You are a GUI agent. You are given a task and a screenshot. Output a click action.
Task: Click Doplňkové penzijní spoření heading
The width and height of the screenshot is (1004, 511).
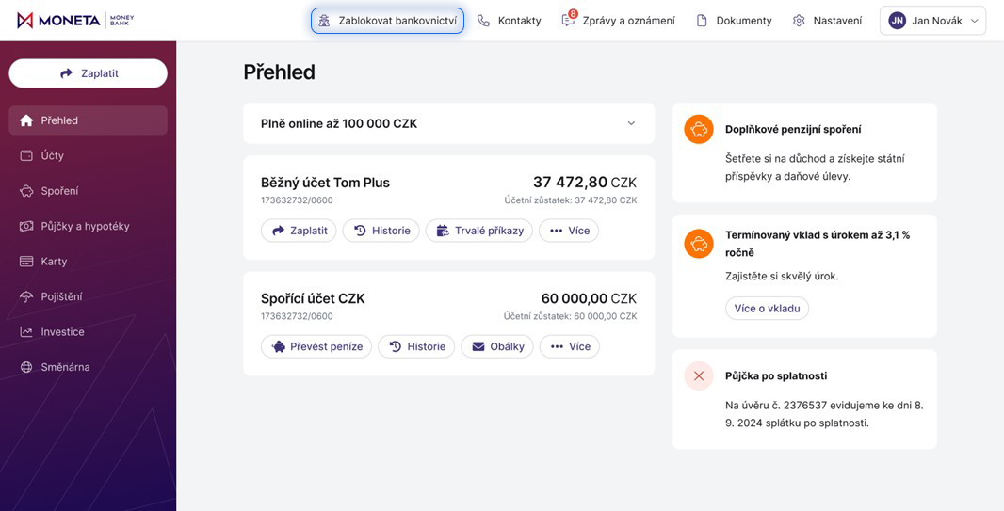tap(793, 130)
